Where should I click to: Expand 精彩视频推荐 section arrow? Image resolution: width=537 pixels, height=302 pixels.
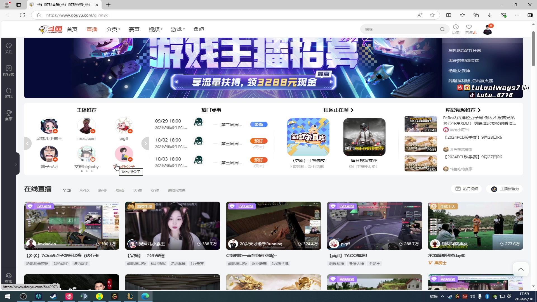click(x=479, y=110)
